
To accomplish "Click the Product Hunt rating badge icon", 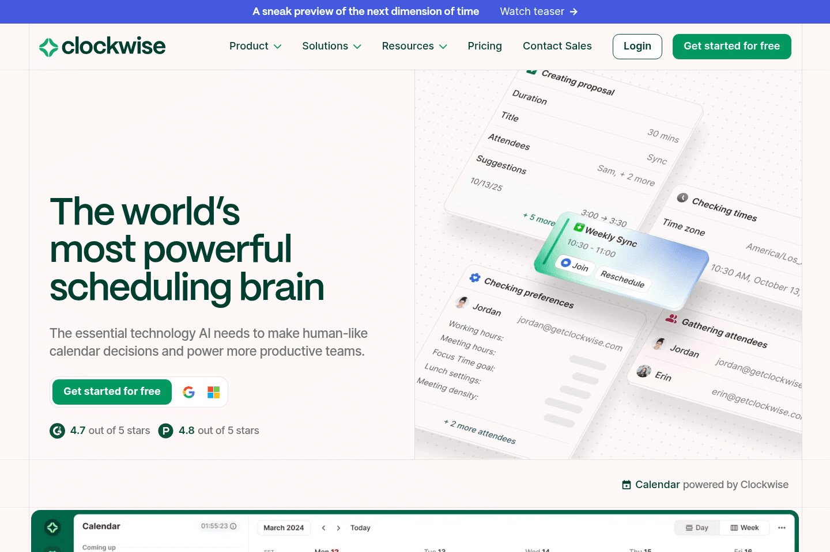I will (166, 431).
